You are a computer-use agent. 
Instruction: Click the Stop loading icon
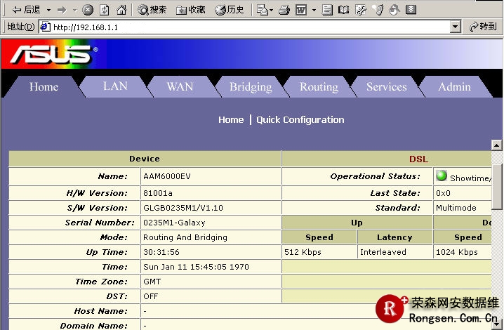coord(88,10)
